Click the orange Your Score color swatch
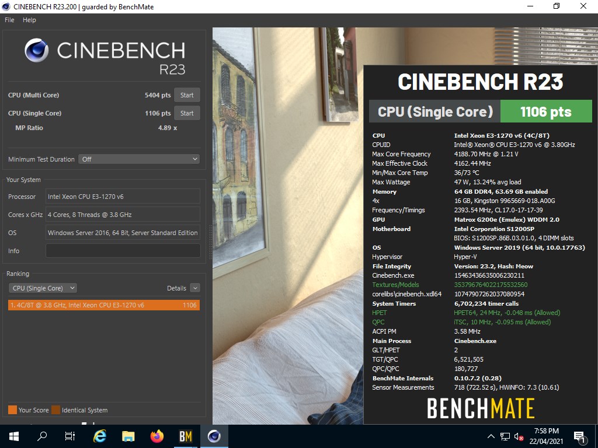 tap(13, 410)
